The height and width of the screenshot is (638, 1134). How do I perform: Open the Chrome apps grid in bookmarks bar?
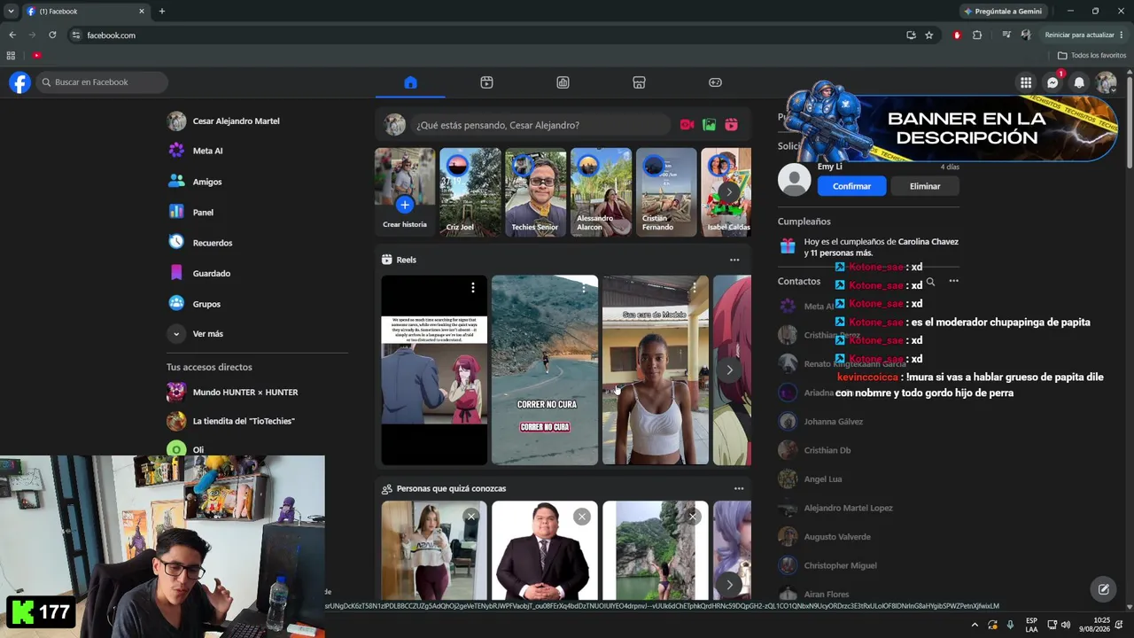(x=11, y=55)
